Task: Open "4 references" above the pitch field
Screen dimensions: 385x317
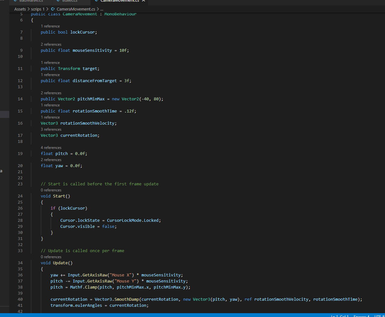Action: [x=51, y=147]
